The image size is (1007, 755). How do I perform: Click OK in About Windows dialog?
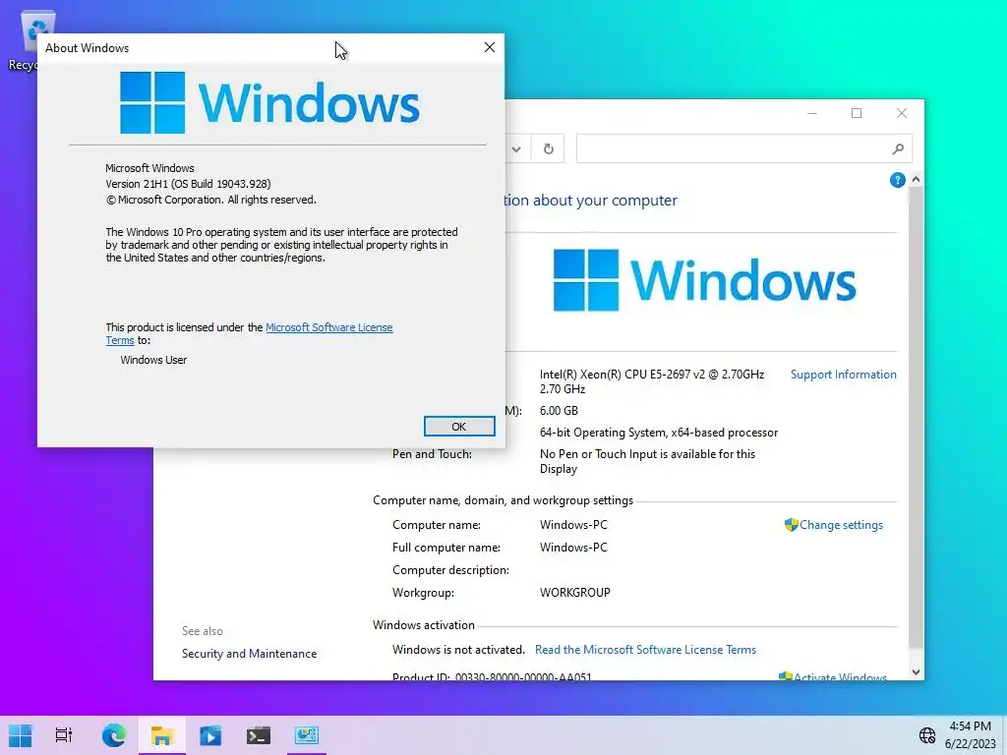(x=459, y=427)
